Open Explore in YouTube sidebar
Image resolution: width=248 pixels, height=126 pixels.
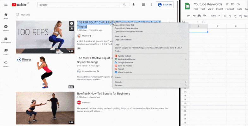pyautogui.click(x=6, y=28)
